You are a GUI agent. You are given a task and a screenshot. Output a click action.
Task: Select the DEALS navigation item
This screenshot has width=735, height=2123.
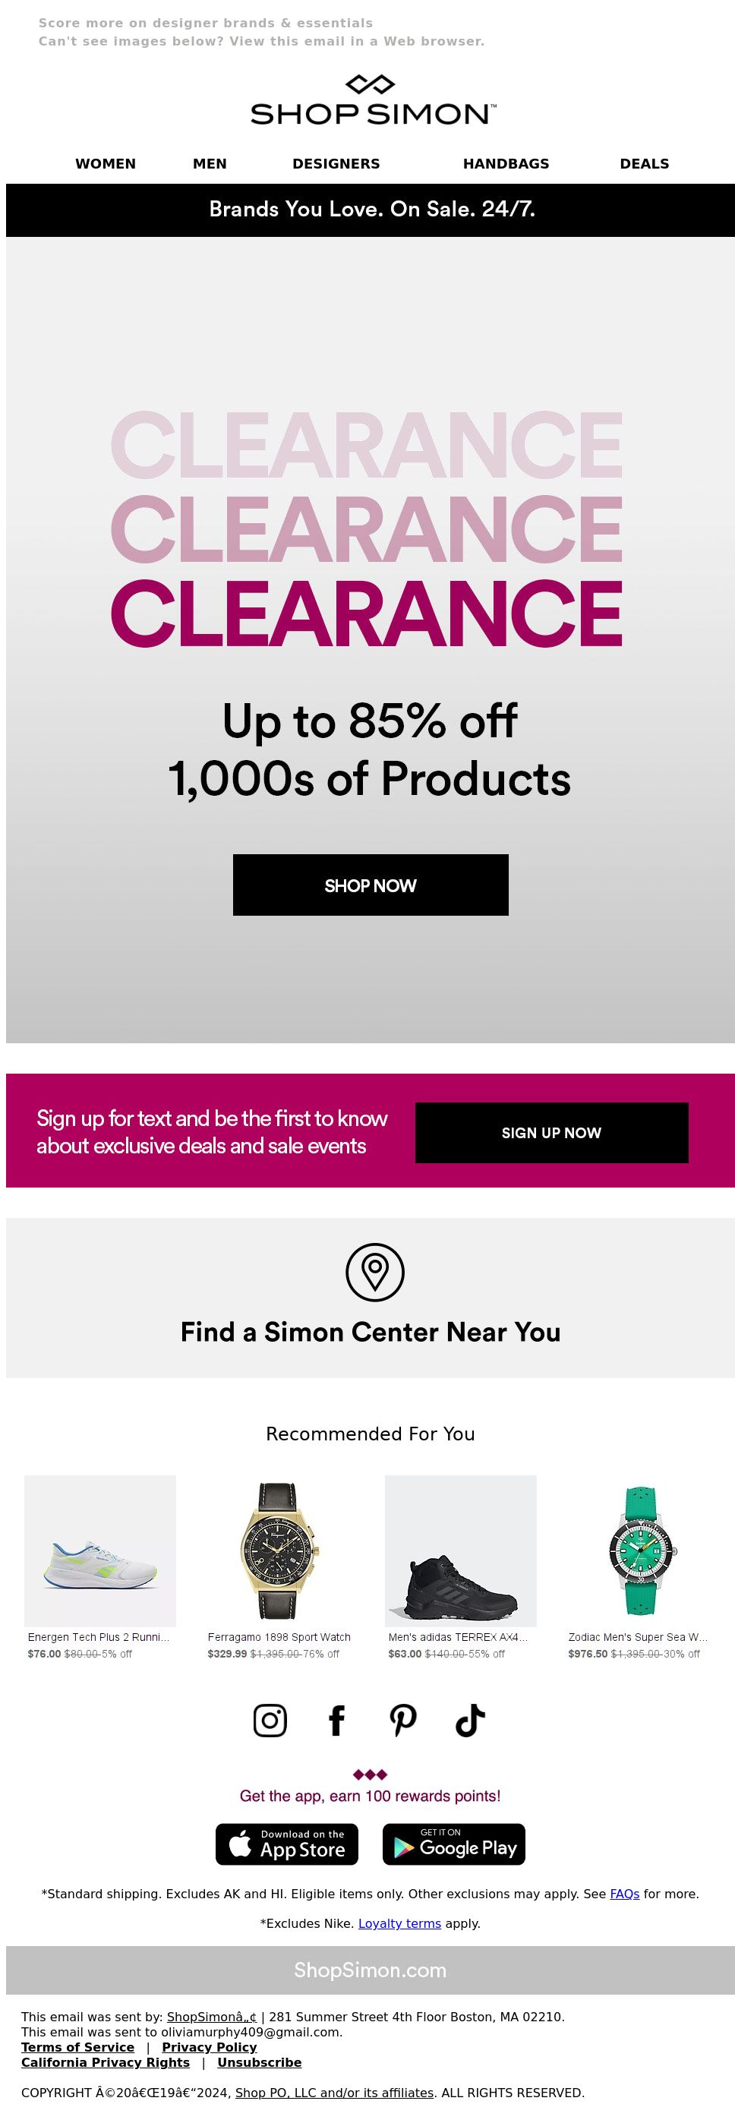click(x=645, y=163)
